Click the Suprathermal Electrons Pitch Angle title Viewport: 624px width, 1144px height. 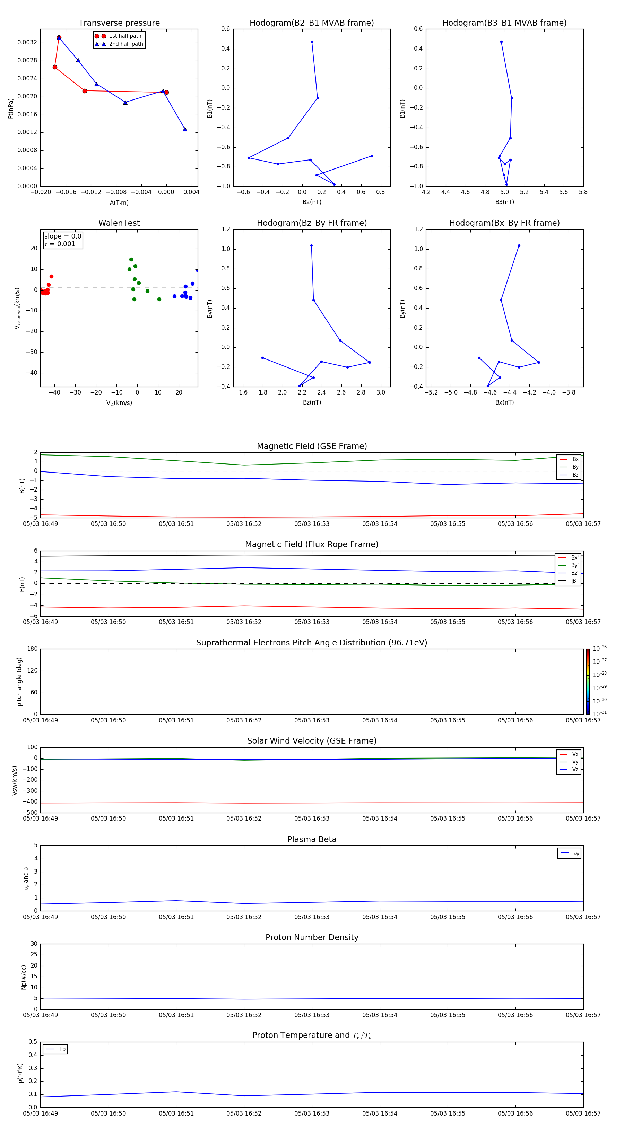click(x=312, y=643)
